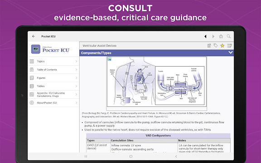Go to next page with right triangle
The image size is (261, 163).
point(213,36)
